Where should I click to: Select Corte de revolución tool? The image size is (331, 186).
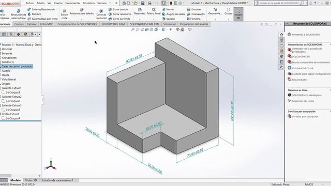click(x=101, y=14)
